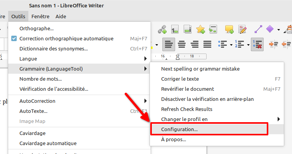Image resolution: width=292 pixels, height=154 pixels.
Task: Select the purple diamond basic shapes tool
Action: (x=270, y=29)
